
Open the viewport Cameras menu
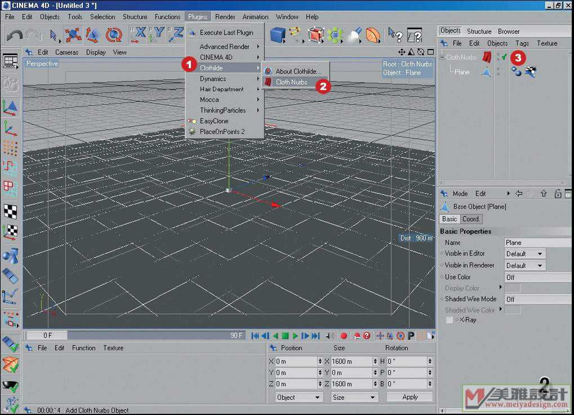pos(66,52)
